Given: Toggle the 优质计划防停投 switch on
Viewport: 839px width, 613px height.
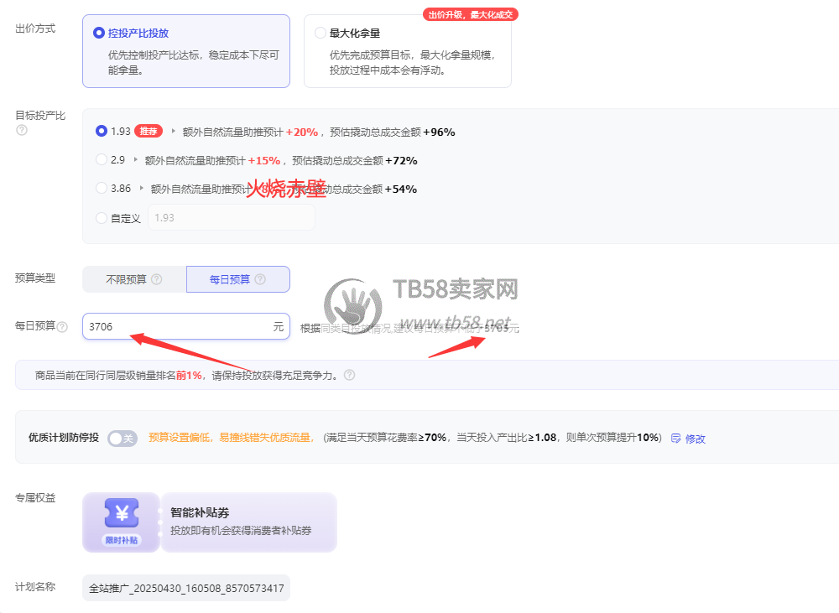Looking at the screenshot, I should (x=122, y=438).
